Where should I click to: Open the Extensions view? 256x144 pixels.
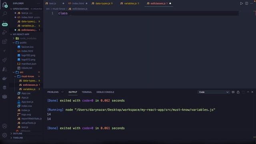[x=4, y=42]
